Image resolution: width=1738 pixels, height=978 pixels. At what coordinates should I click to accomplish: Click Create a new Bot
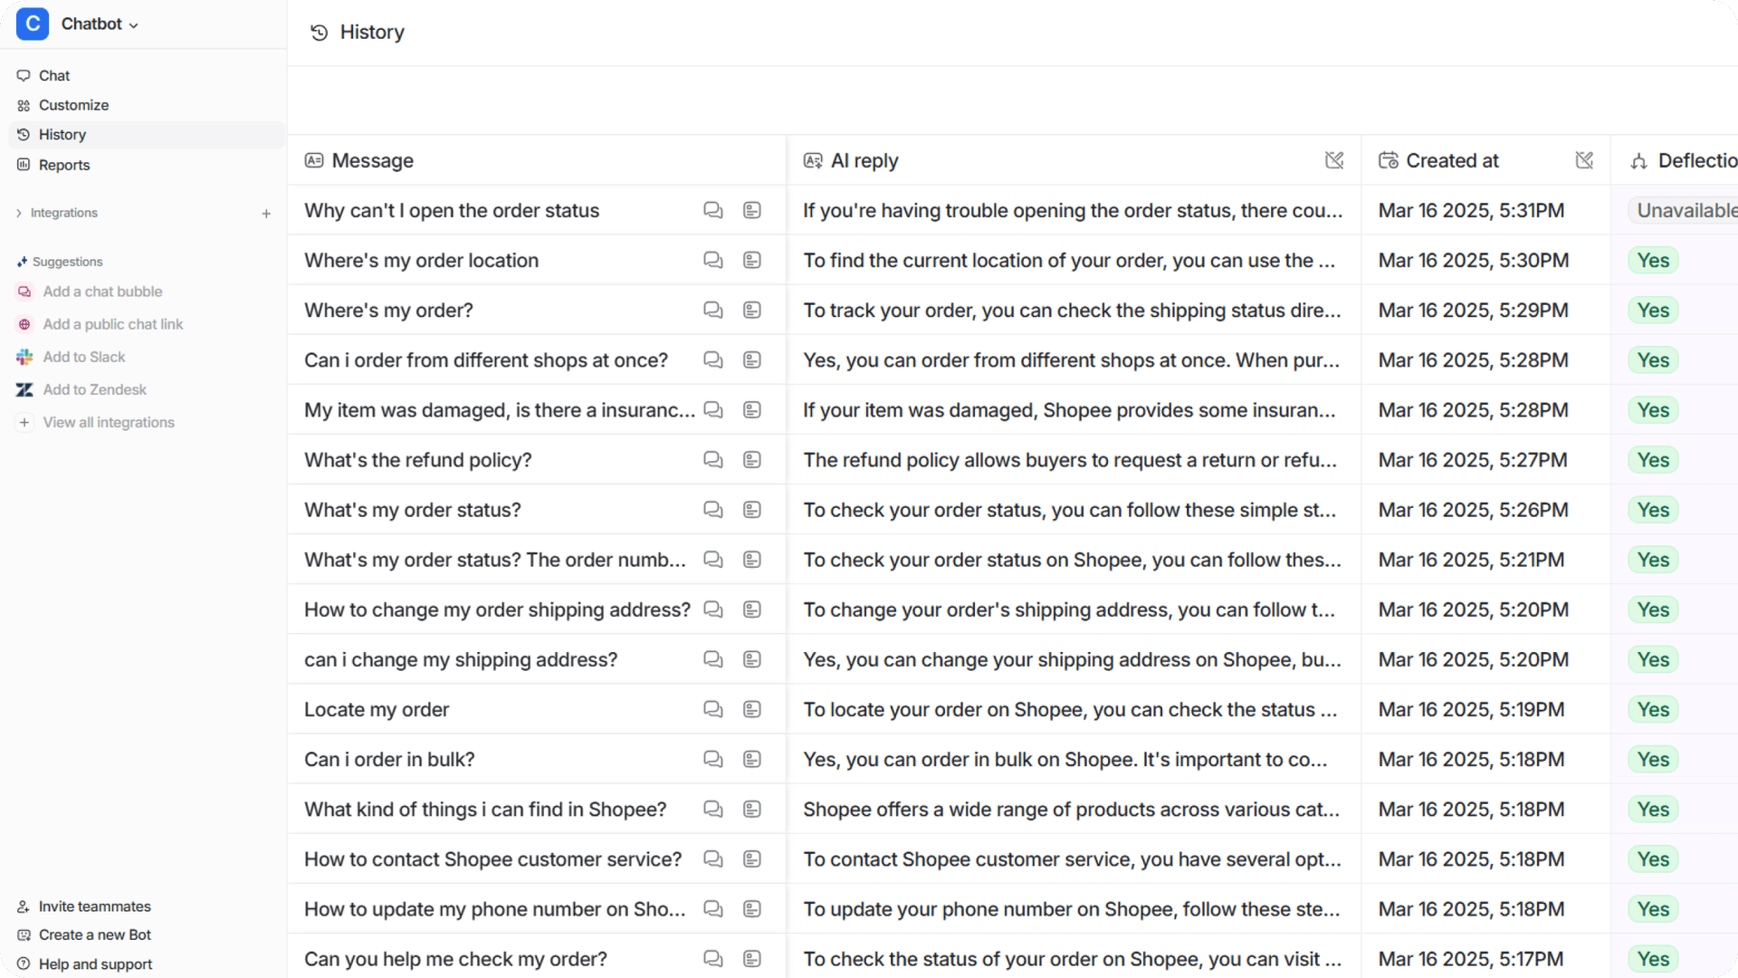tap(94, 935)
